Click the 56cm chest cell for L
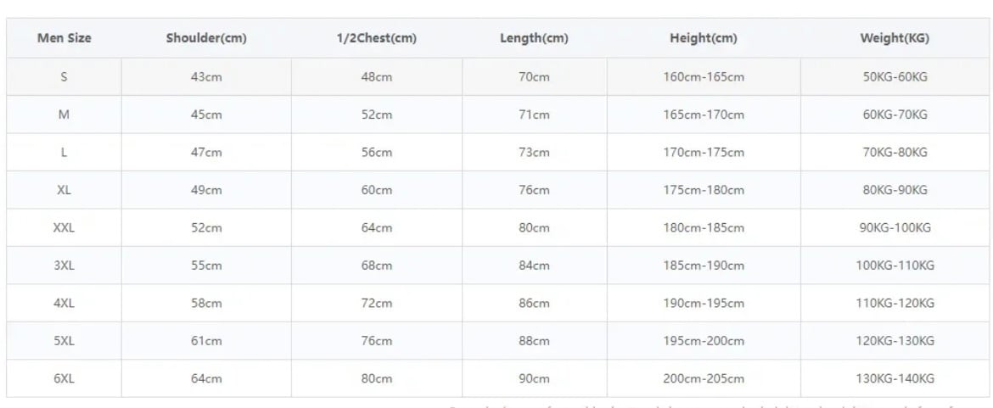 point(377,153)
